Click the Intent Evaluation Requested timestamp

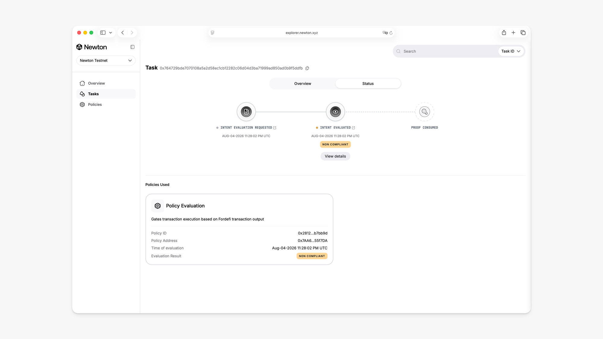(x=246, y=136)
